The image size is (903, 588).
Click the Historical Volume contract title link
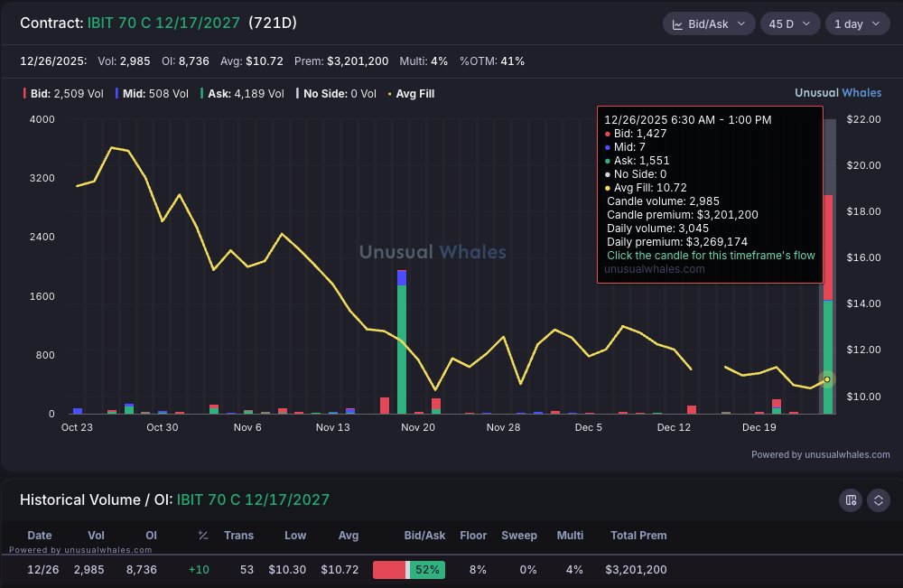253,499
